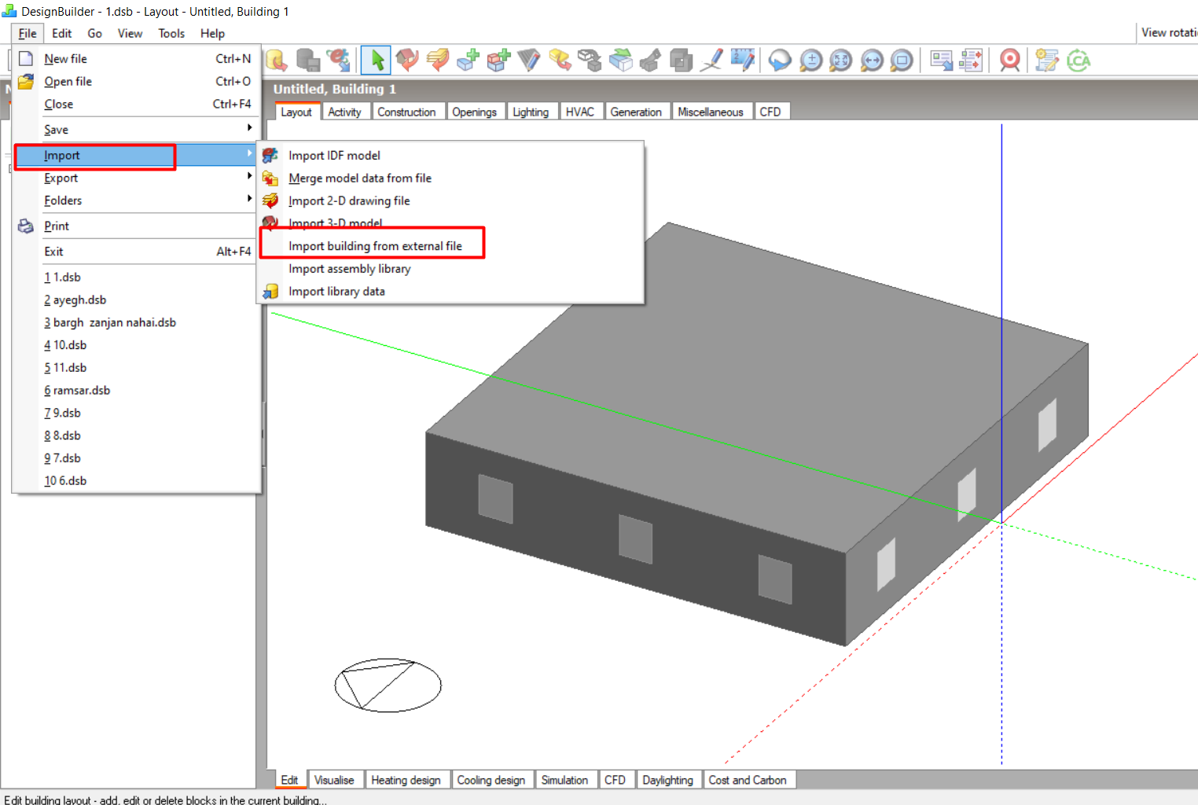Viewport: 1198px width, 805px height.
Task: Click the ruler and pencil measure icon
Action: (x=742, y=61)
